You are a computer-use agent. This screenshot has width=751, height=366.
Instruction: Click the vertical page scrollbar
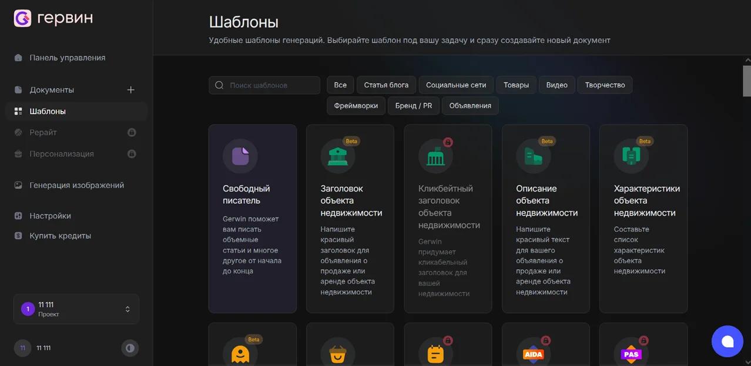coord(747,80)
